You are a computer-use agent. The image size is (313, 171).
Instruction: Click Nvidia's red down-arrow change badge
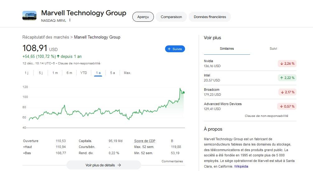(287, 63)
